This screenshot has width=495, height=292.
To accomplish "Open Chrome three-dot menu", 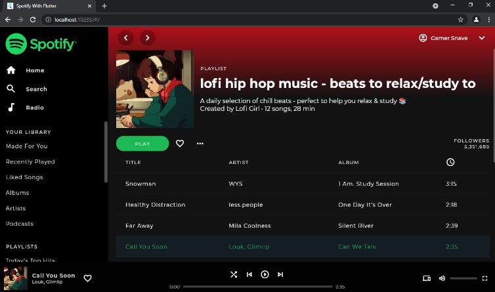I will click(488, 20).
